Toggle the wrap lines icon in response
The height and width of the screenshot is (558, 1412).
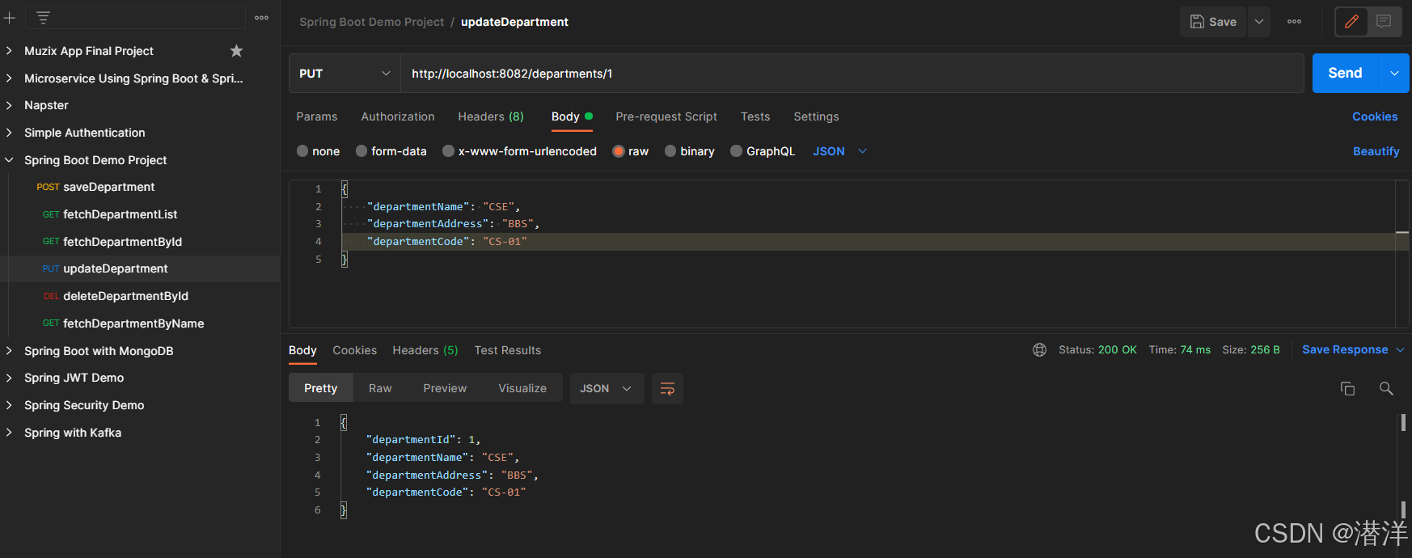pyautogui.click(x=667, y=389)
